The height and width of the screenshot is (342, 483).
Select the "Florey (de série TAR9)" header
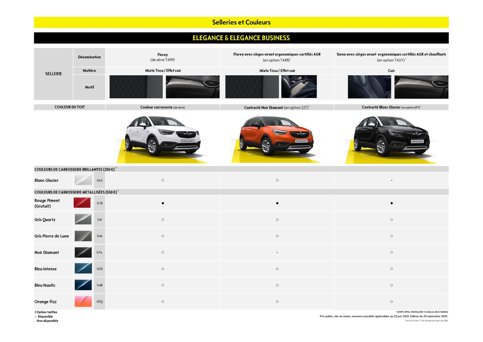click(x=163, y=57)
